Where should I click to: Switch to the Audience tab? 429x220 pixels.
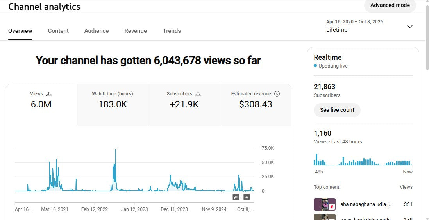tap(97, 31)
